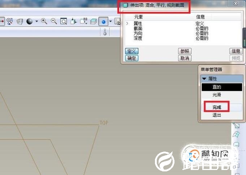Close the 伸出项 dialog with X
Viewport: 246px width, 175px height.
(x=236, y=4)
